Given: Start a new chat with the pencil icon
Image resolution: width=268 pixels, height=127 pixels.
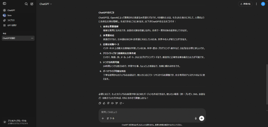Looking at the screenshot, I should point(32,4).
